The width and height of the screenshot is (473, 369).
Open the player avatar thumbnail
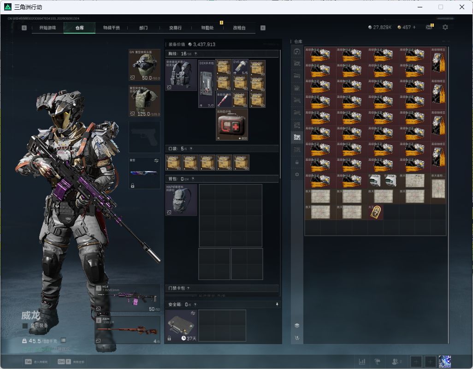click(444, 362)
